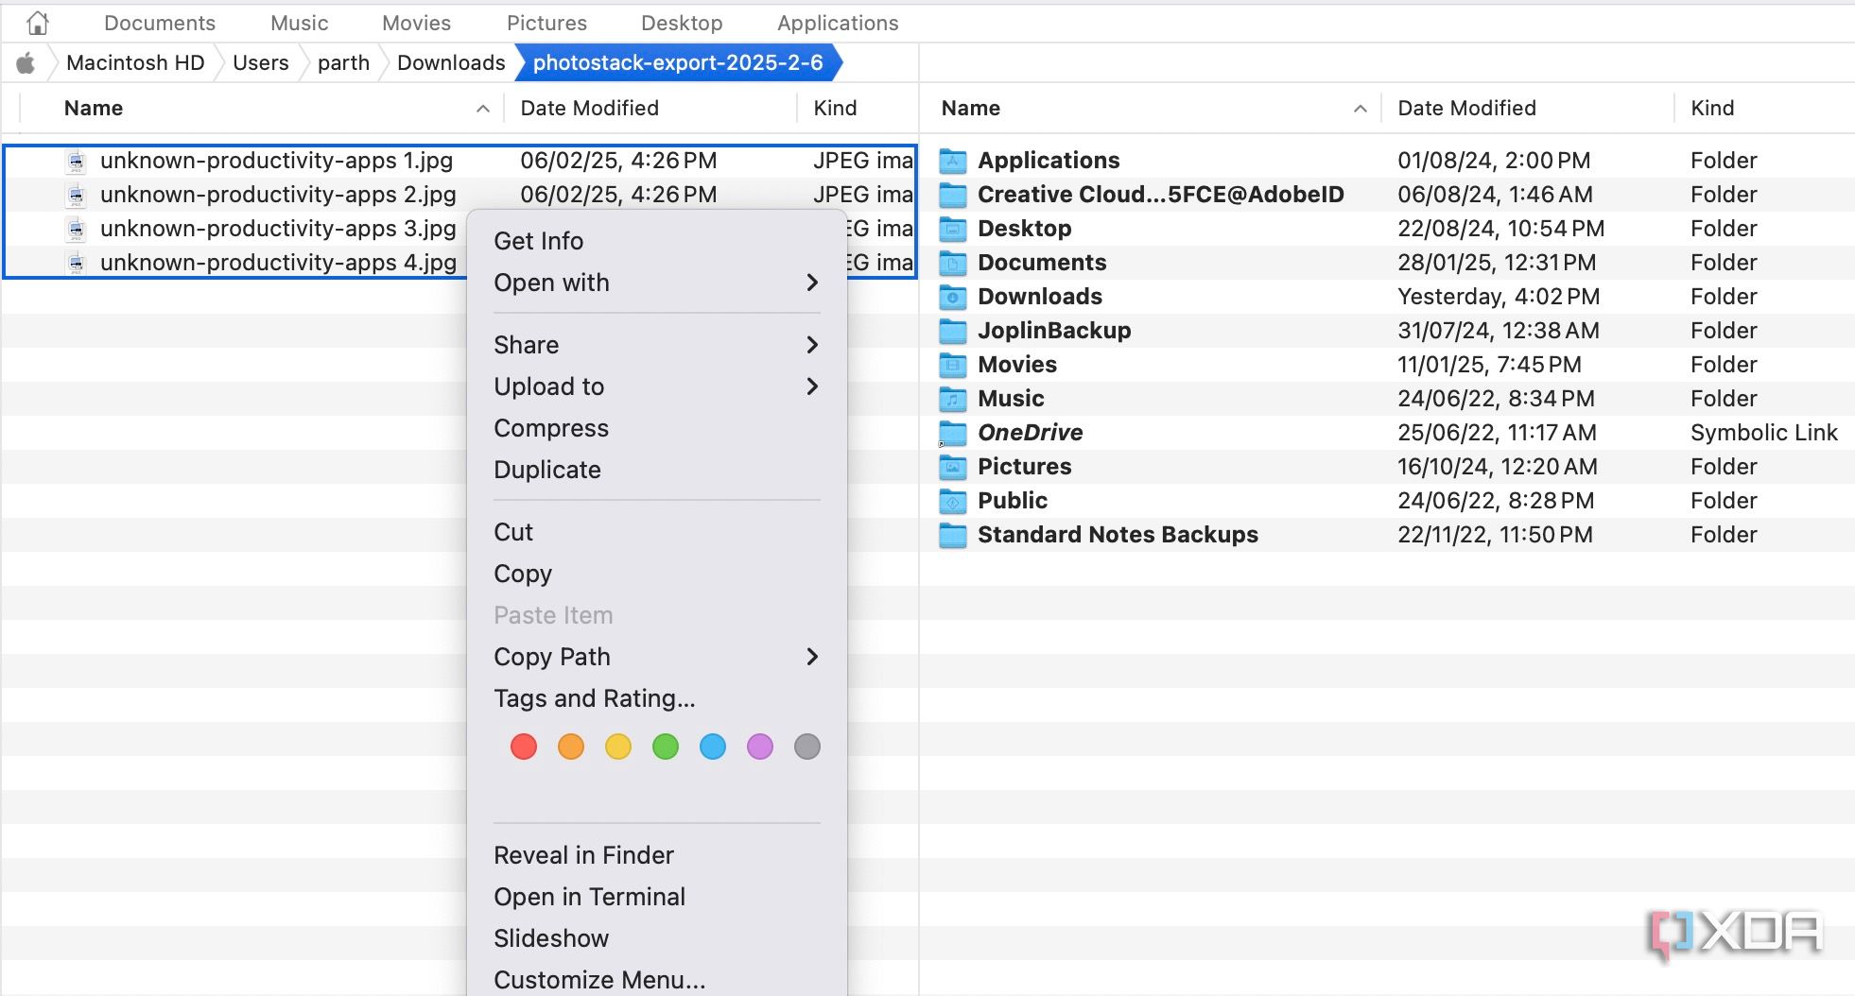Select Desktop in the favorites toolbar
The height and width of the screenshot is (996, 1855).
[681, 22]
